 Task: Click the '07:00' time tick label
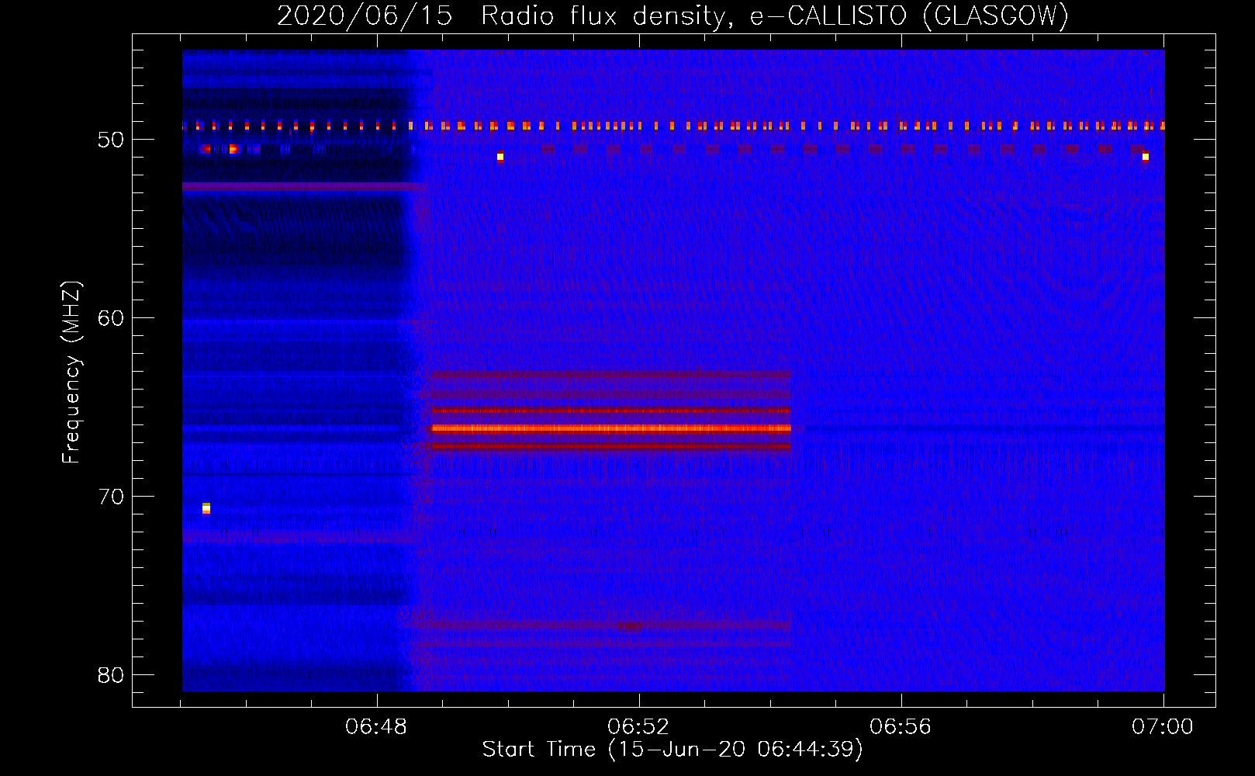(1163, 727)
